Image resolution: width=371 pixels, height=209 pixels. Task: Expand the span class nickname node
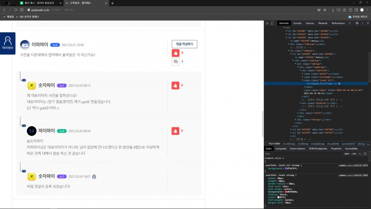302,77
